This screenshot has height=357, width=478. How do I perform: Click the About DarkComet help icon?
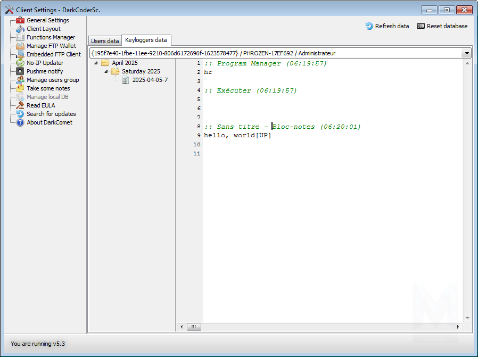(20, 122)
